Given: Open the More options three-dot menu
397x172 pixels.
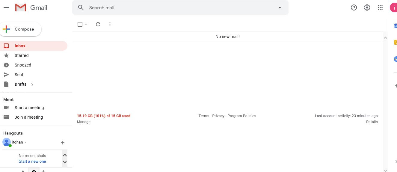Looking at the screenshot, I should pos(110,24).
